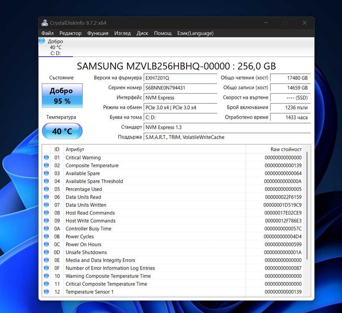Click the Power On Hours attribute name

[83, 244]
